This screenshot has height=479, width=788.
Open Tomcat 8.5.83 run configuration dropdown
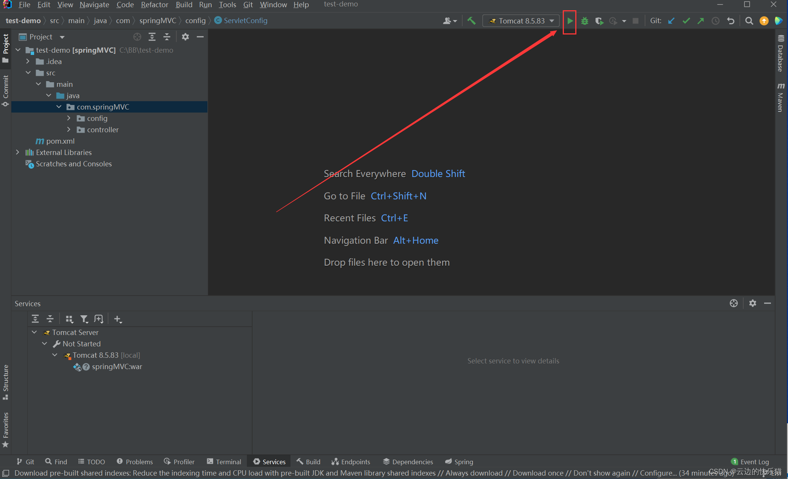(x=521, y=21)
